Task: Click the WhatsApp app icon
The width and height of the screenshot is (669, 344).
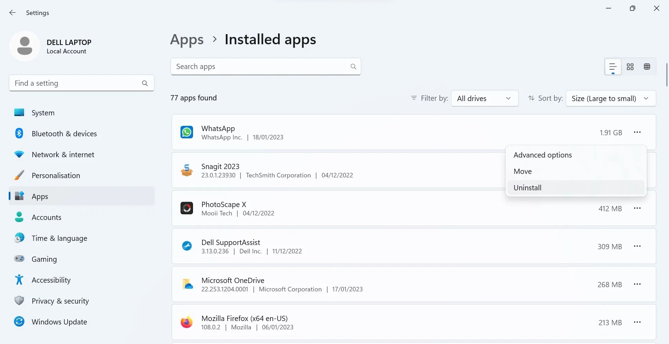Action: click(x=187, y=132)
